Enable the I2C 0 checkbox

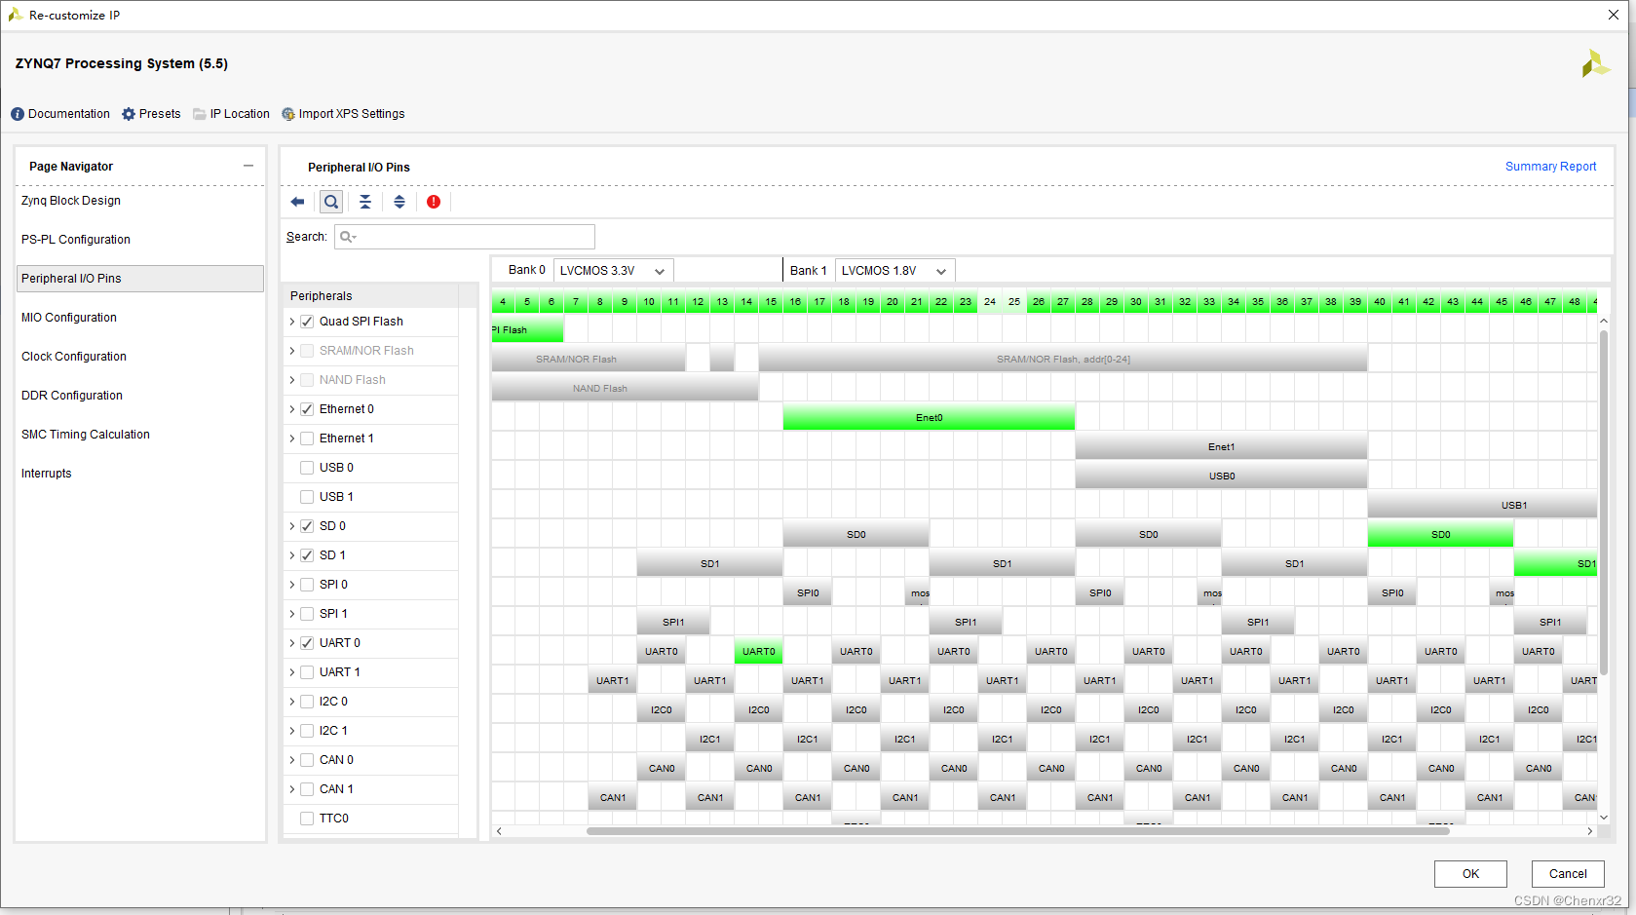click(307, 702)
